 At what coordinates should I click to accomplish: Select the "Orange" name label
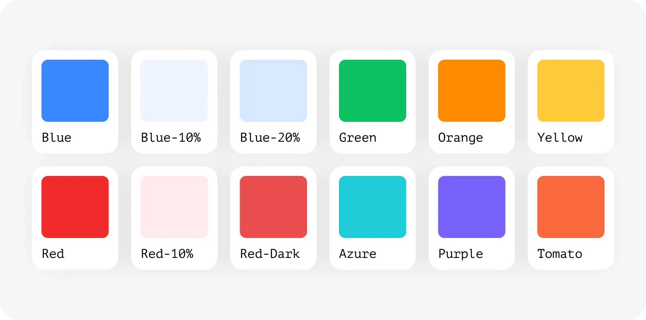click(x=461, y=138)
